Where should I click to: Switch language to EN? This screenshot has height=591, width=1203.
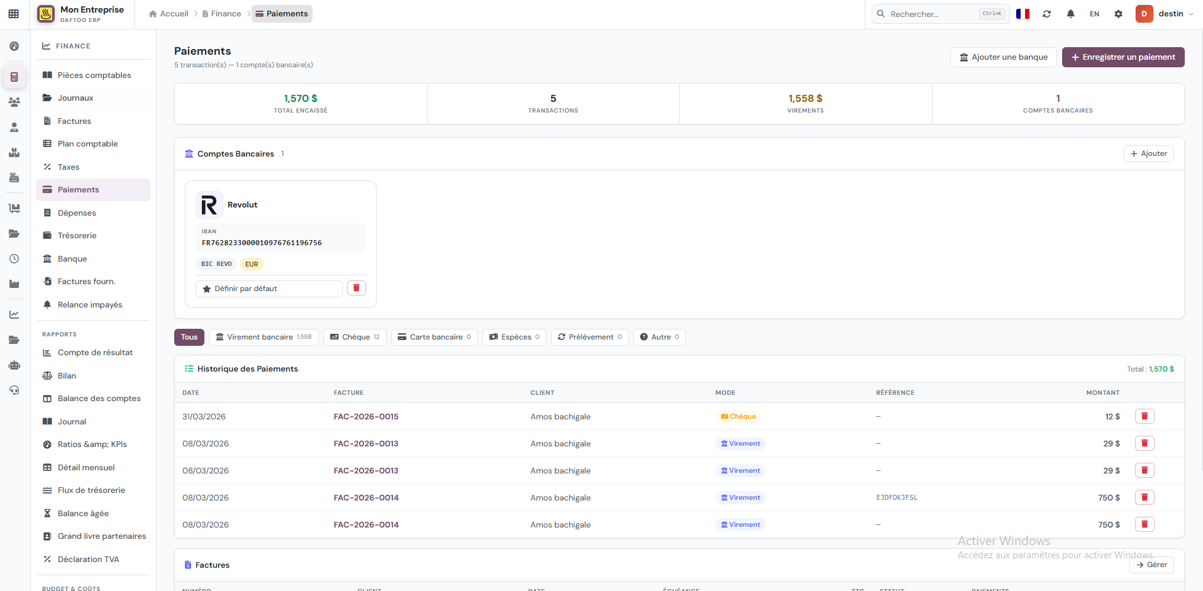tap(1094, 14)
